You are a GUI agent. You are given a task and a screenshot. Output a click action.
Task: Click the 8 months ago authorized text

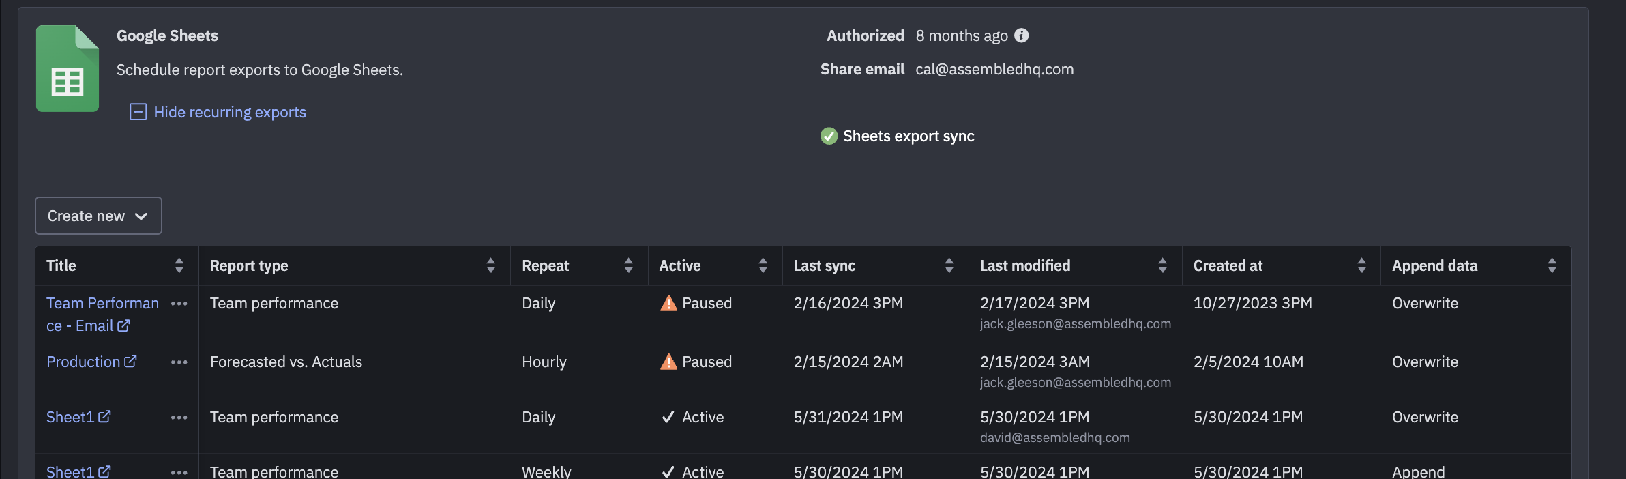pos(962,35)
